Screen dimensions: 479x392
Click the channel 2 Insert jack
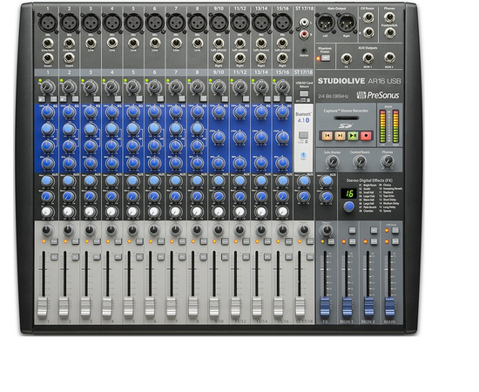click(69, 58)
